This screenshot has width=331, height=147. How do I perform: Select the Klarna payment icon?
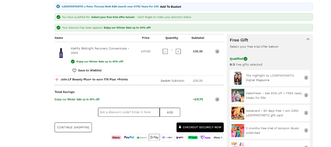click(x=116, y=137)
